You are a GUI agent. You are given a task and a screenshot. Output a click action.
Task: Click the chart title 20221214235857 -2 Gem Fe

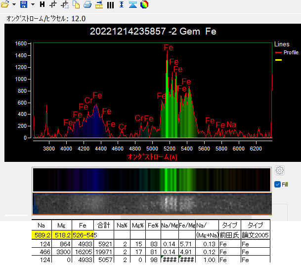pyautogui.click(x=153, y=32)
